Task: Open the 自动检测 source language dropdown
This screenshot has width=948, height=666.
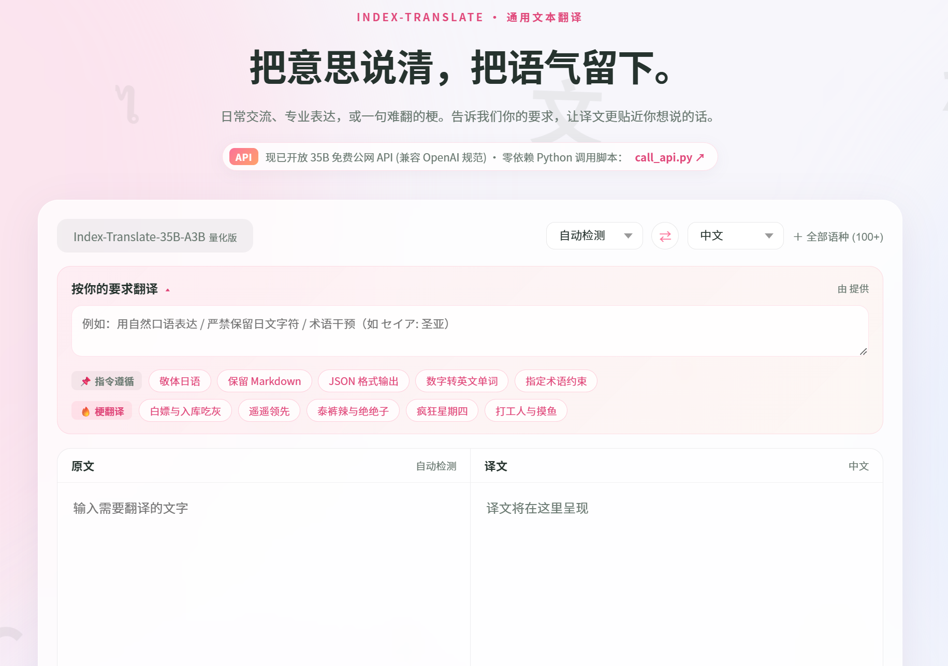Action: (x=594, y=236)
